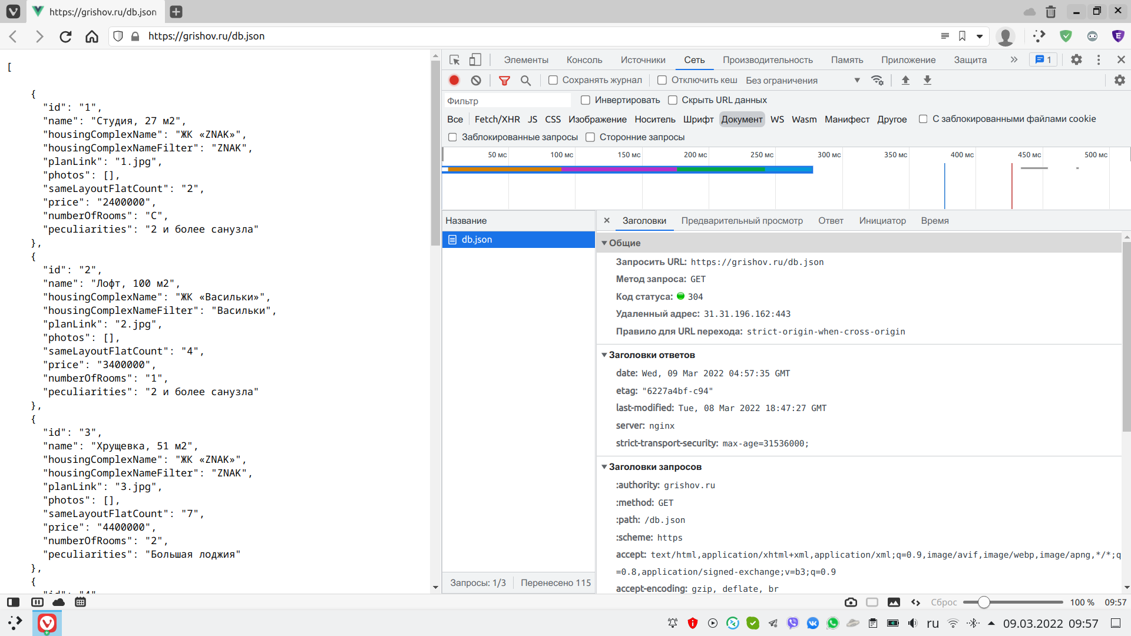Open the Ответ tab
The height and width of the screenshot is (636, 1131).
pyautogui.click(x=831, y=221)
